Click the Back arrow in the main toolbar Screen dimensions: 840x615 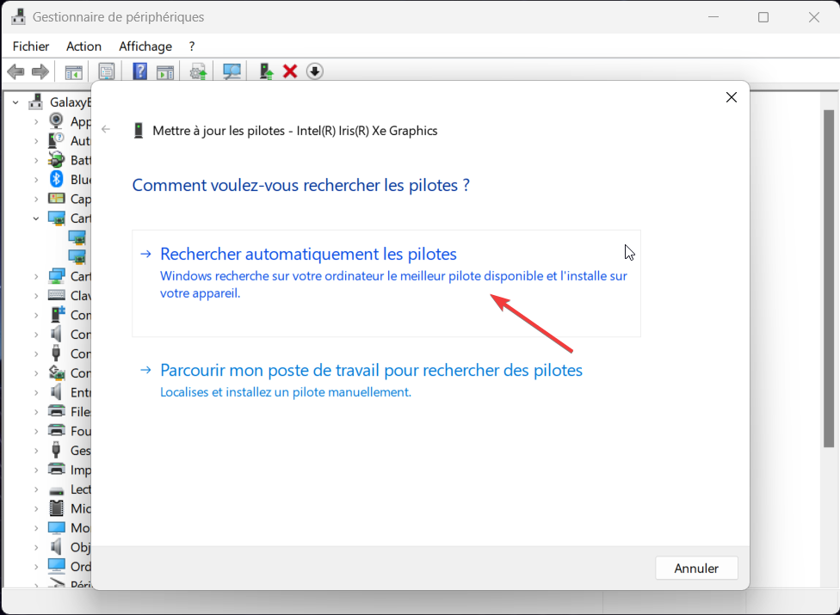16,71
